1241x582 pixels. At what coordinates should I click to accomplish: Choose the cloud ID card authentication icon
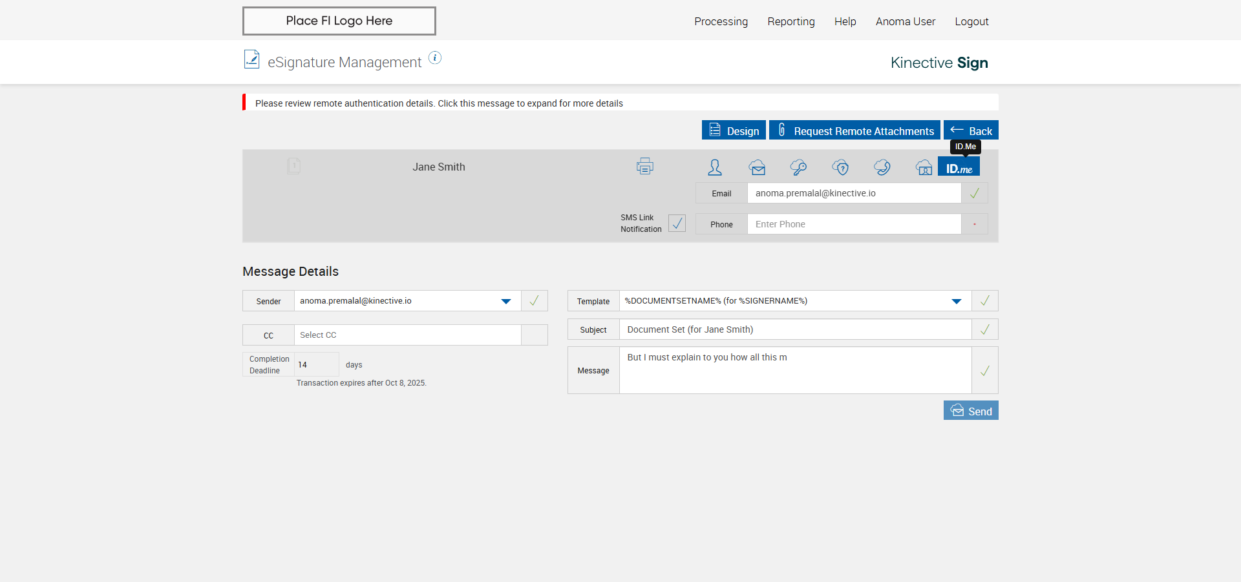[924, 168]
